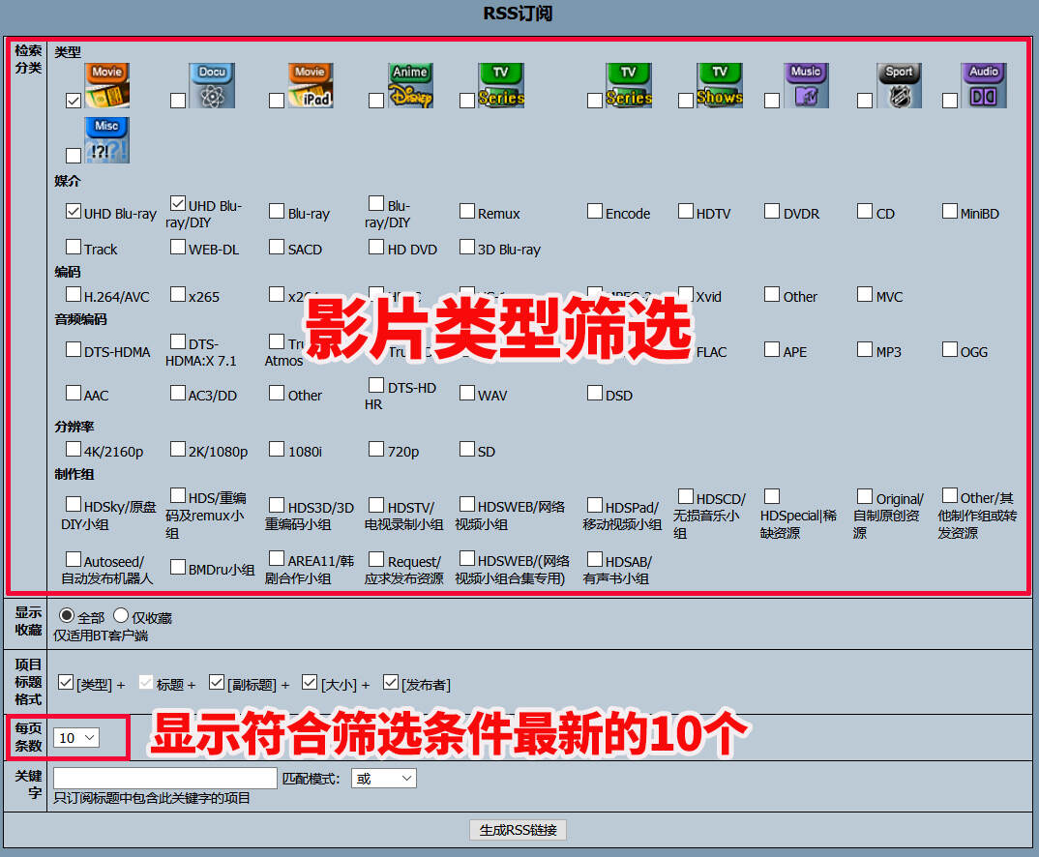Screen dimensions: 1039x857
Task: Tick the WAV audio checkbox
Action: point(467,394)
